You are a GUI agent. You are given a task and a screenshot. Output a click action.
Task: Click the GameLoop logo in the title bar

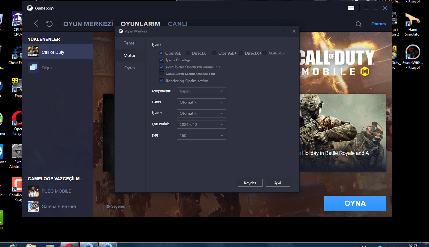coord(40,8)
